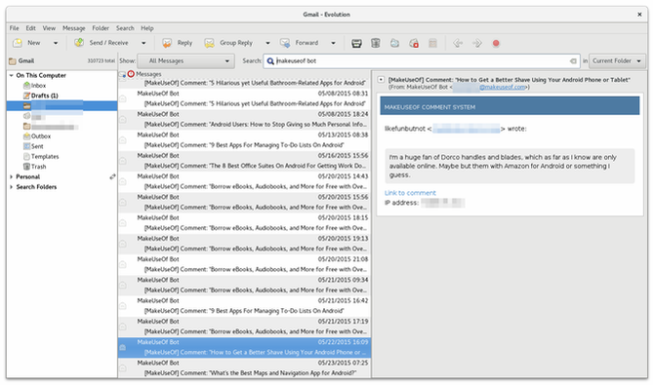Open the New item dropdown arrow

56,43
